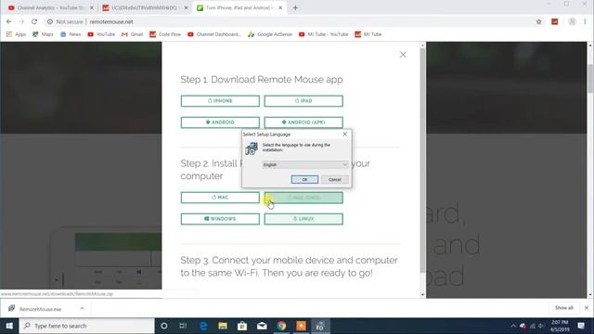Click the Android (APK) download button
Image resolution: width=594 pixels, height=334 pixels.
pos(303,122)
